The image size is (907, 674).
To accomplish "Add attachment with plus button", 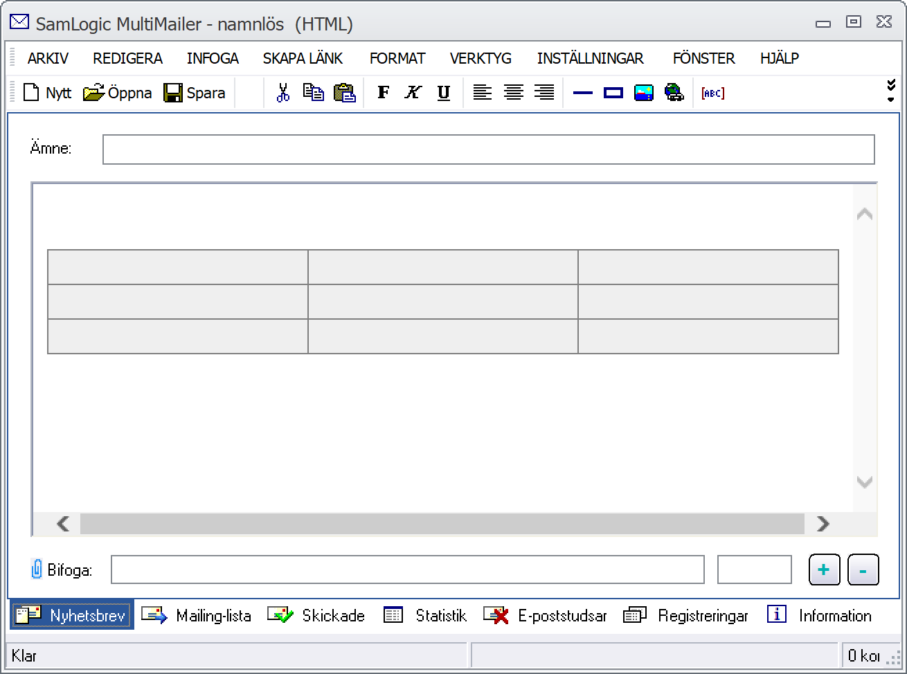I will (x=824, y=570).
